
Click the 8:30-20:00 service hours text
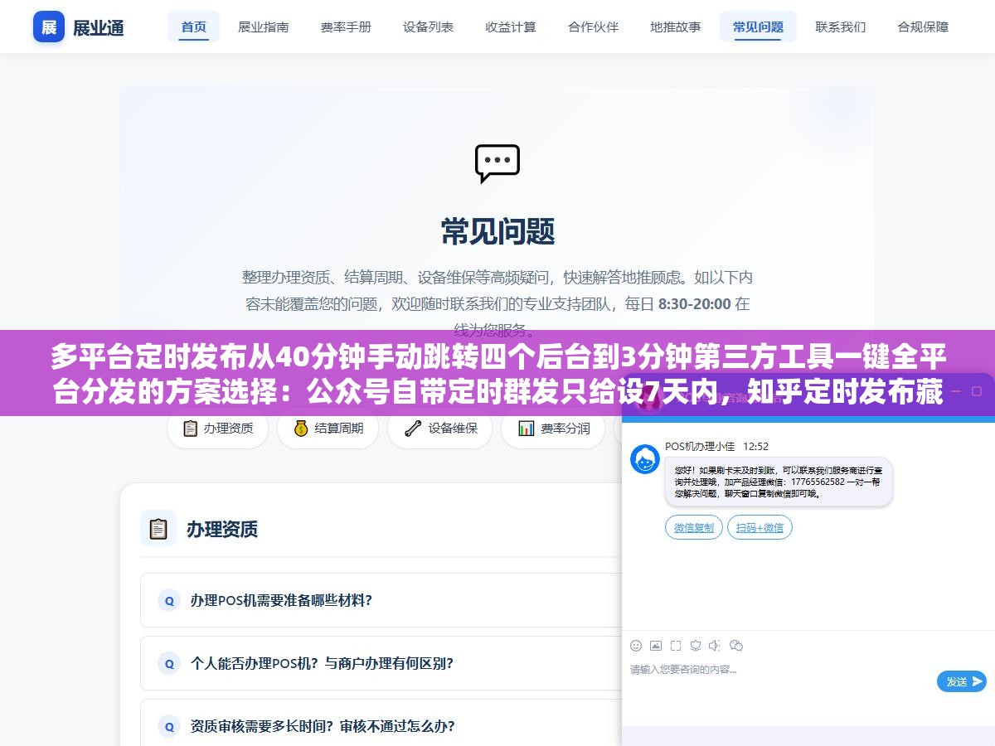click(x=695, y=303)
